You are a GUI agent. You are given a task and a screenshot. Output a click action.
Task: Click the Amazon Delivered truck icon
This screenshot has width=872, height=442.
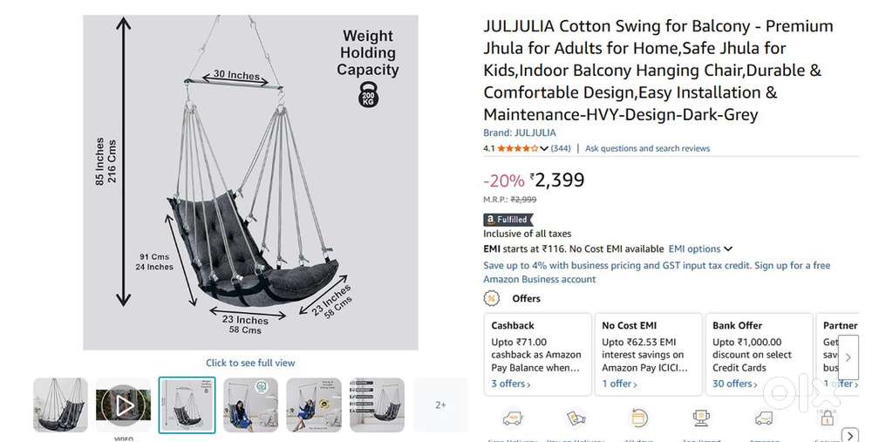tap(764, 419)
